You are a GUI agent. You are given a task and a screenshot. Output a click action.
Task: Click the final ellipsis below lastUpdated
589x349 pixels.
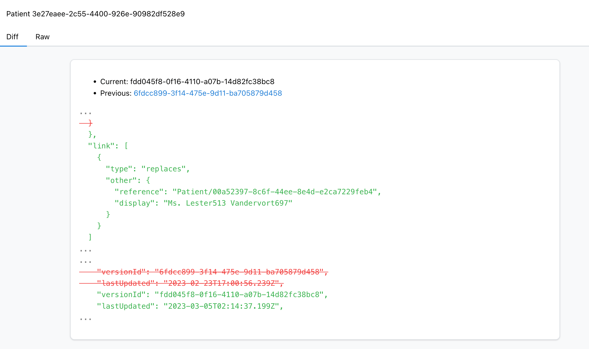point(85,319)
